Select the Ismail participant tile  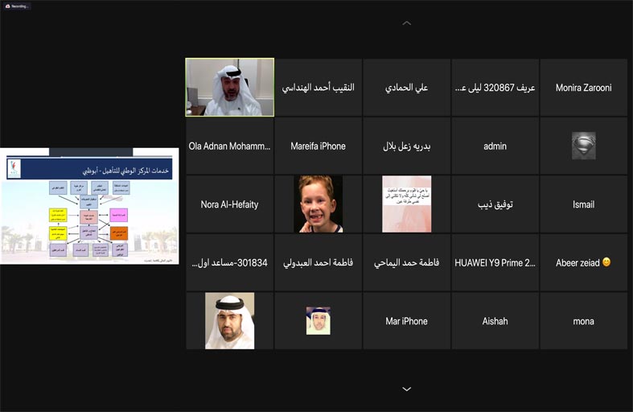[x=583, y=204]
